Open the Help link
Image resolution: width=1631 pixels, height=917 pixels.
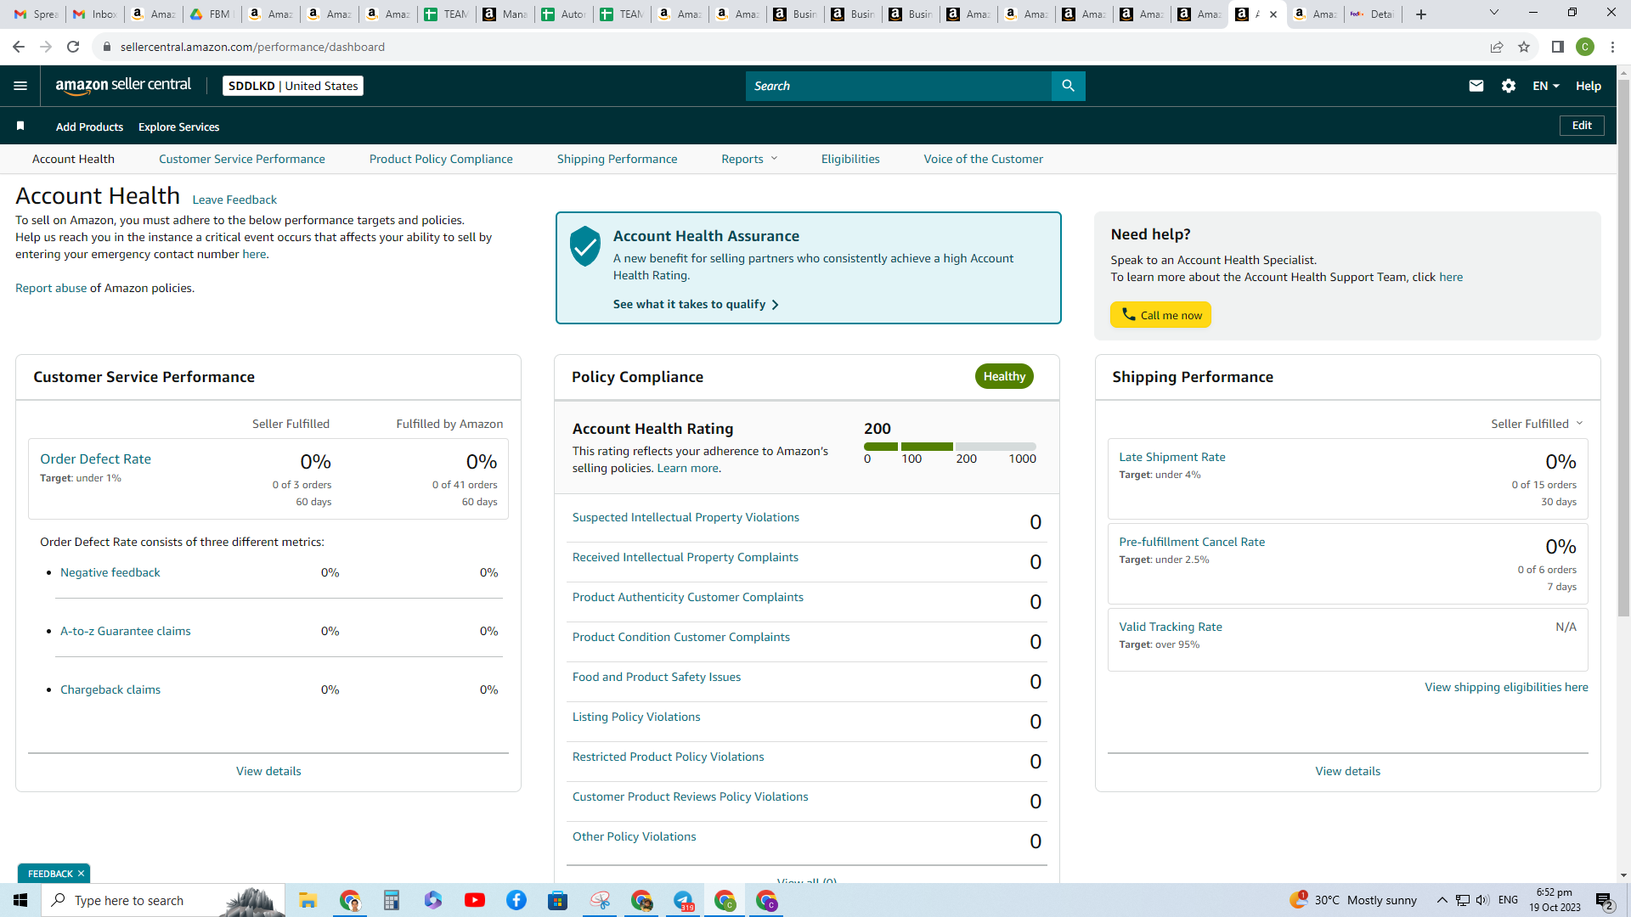click(1589, 86)
